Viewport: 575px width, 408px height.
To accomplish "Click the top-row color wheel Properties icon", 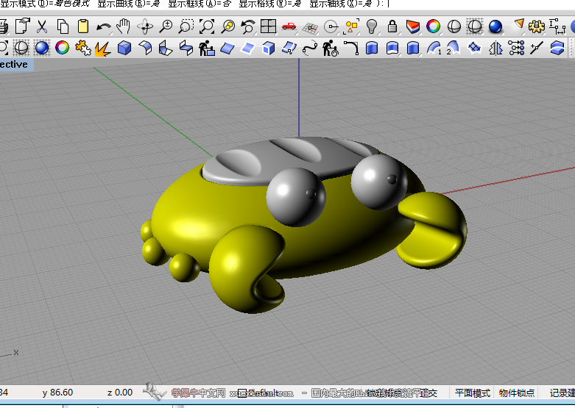I will [433, 26].
